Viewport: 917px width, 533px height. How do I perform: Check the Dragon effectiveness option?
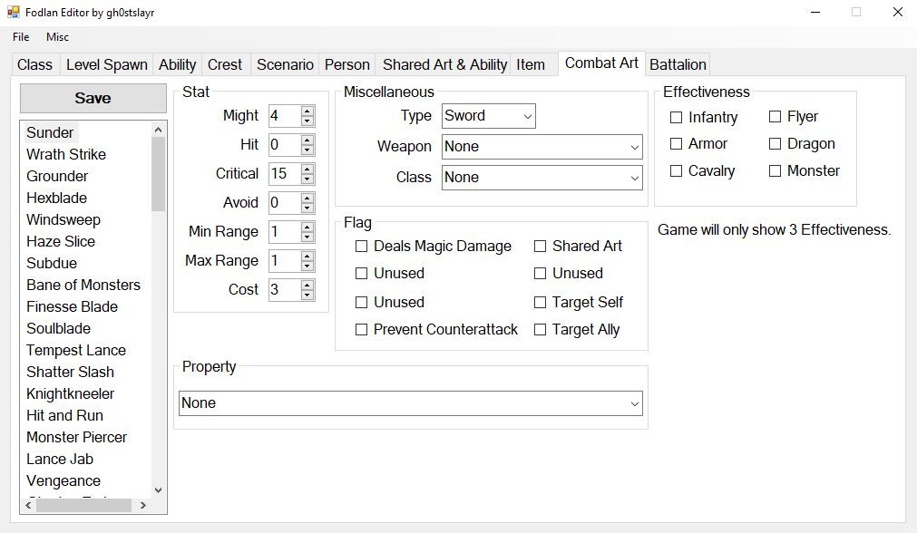[776, 143]
